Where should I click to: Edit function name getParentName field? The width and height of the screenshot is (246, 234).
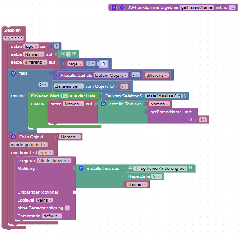[x=197, y=7]
